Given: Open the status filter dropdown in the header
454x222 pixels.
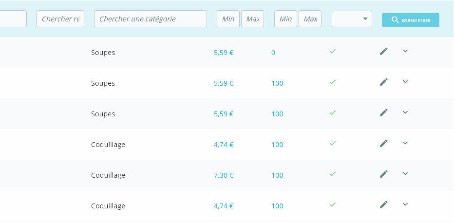Looking at the screenshot, I should (x=352, y=19).
